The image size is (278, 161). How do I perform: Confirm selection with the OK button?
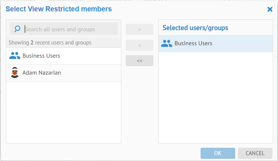[x=218, y=153]
